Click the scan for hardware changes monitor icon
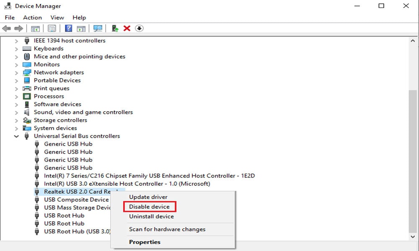The width and height of the screenshot is (419, 251). 98,28
